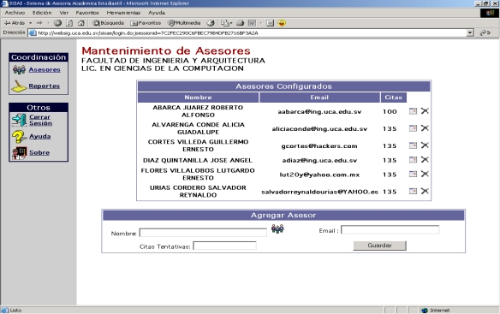Screen dimensions: 500x314
Task: Click the Email input field
Action: (x=390, y=230)
